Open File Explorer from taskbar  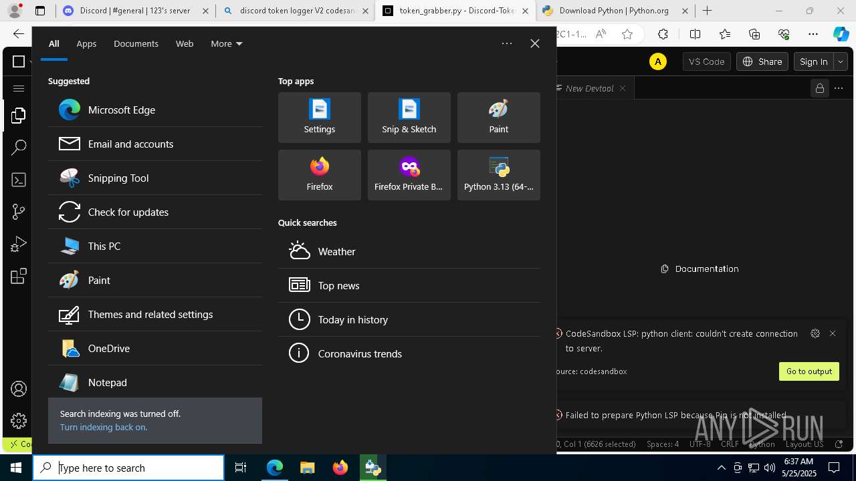tap(307, 468)
